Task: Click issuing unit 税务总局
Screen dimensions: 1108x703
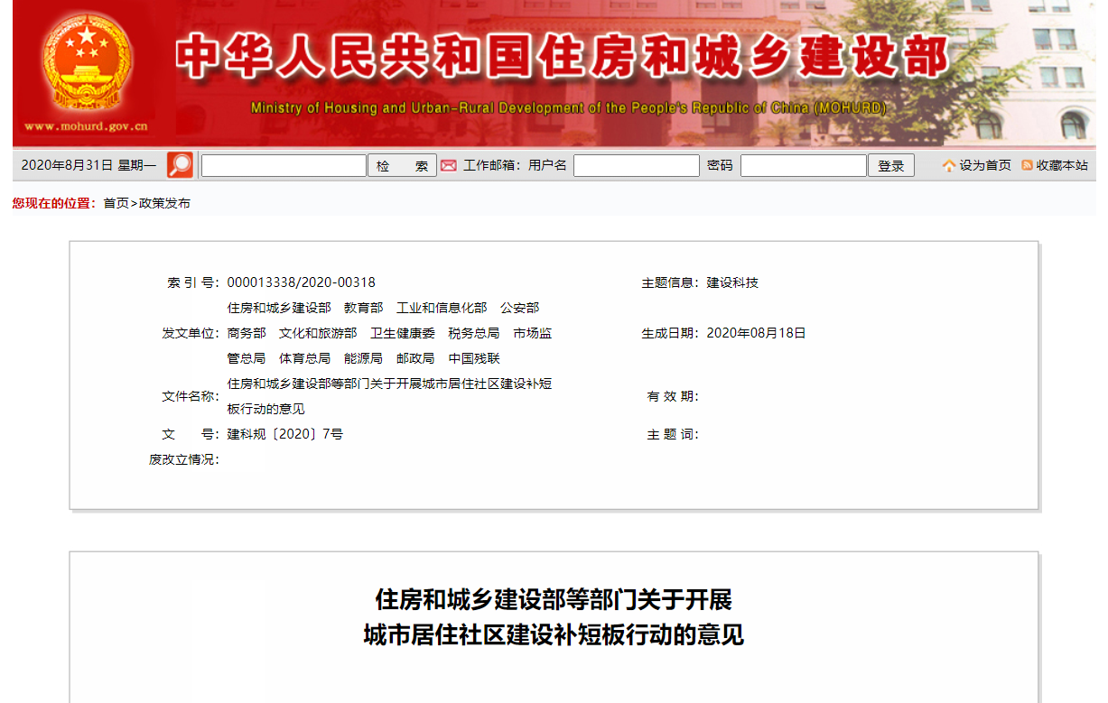Action: click(x=474, y=333)
